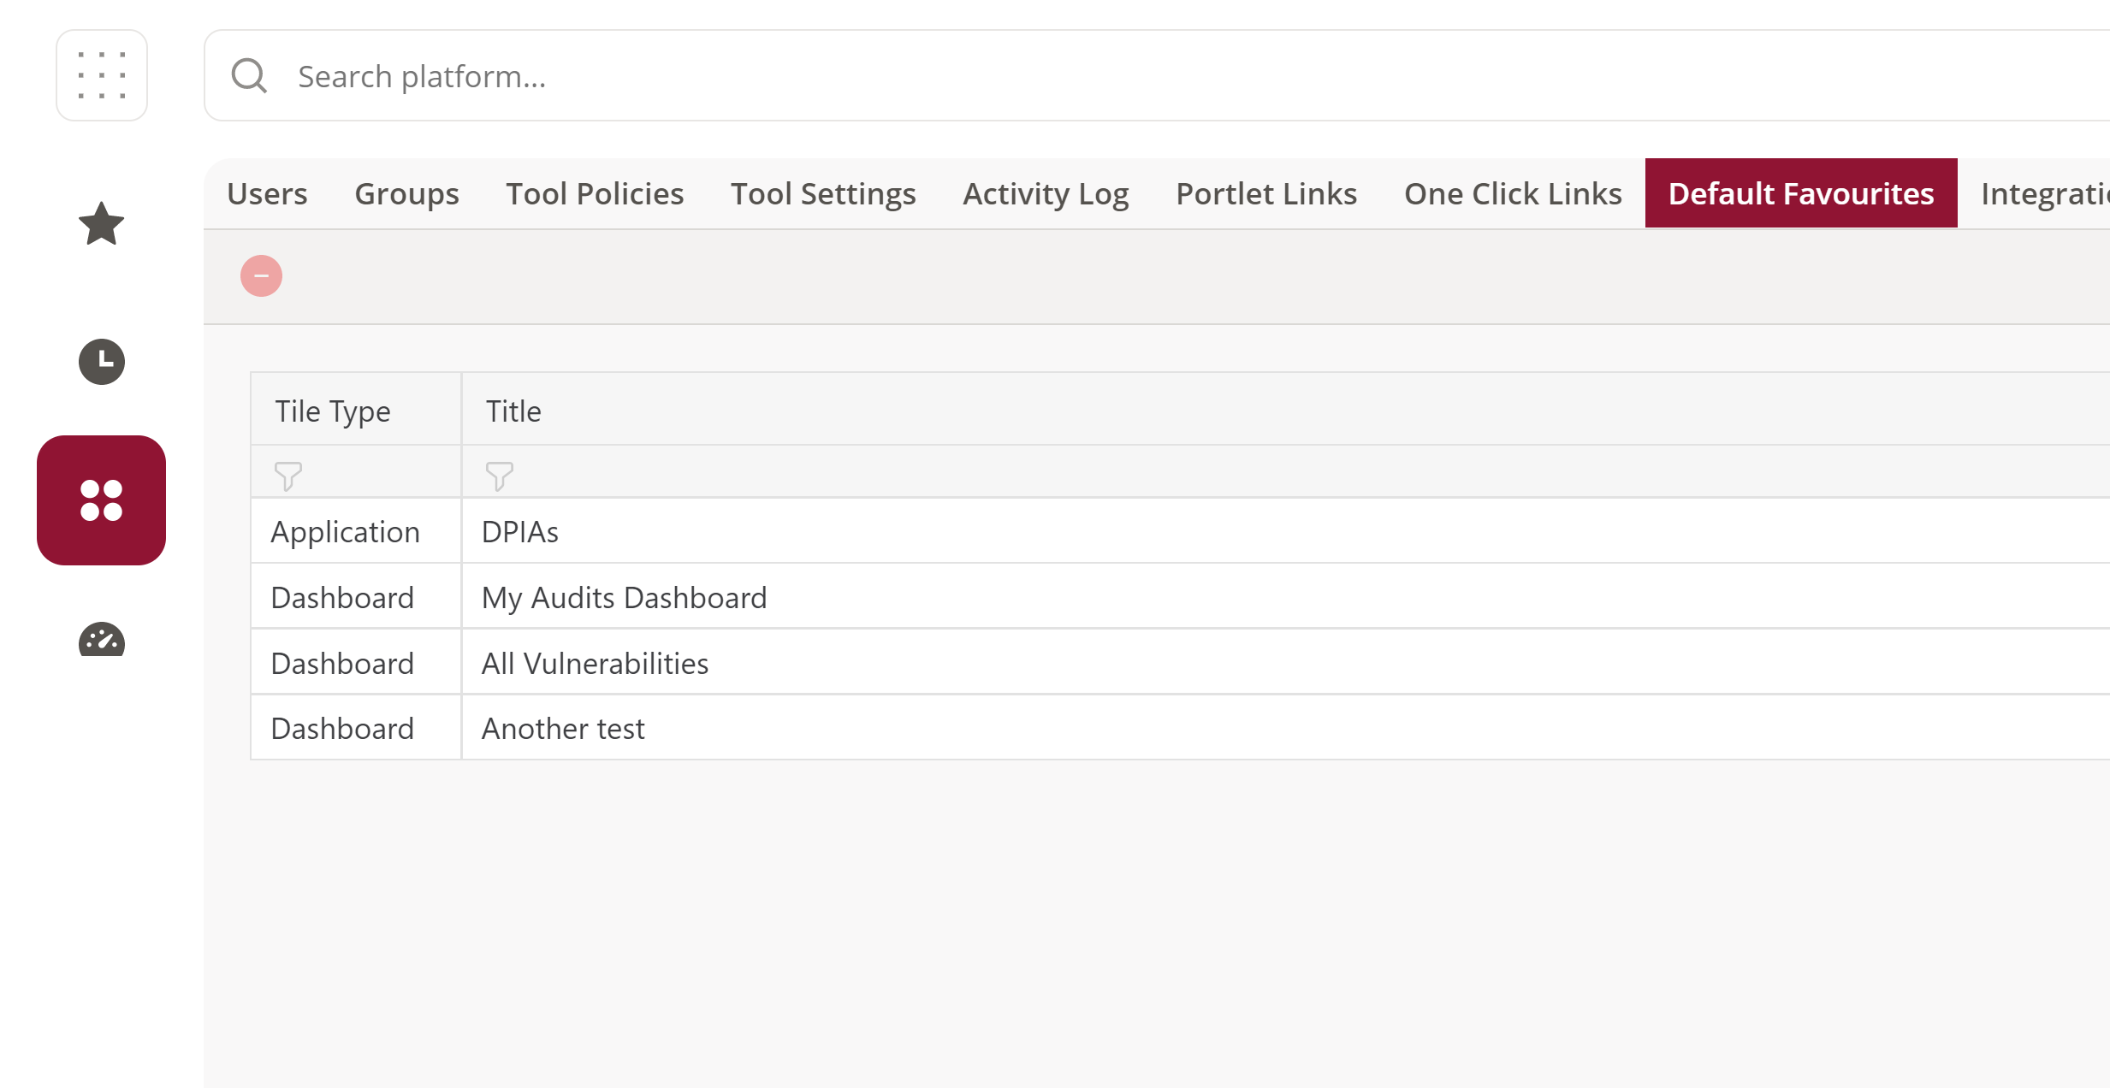Open the Title column filter funnel

[499, 476]
